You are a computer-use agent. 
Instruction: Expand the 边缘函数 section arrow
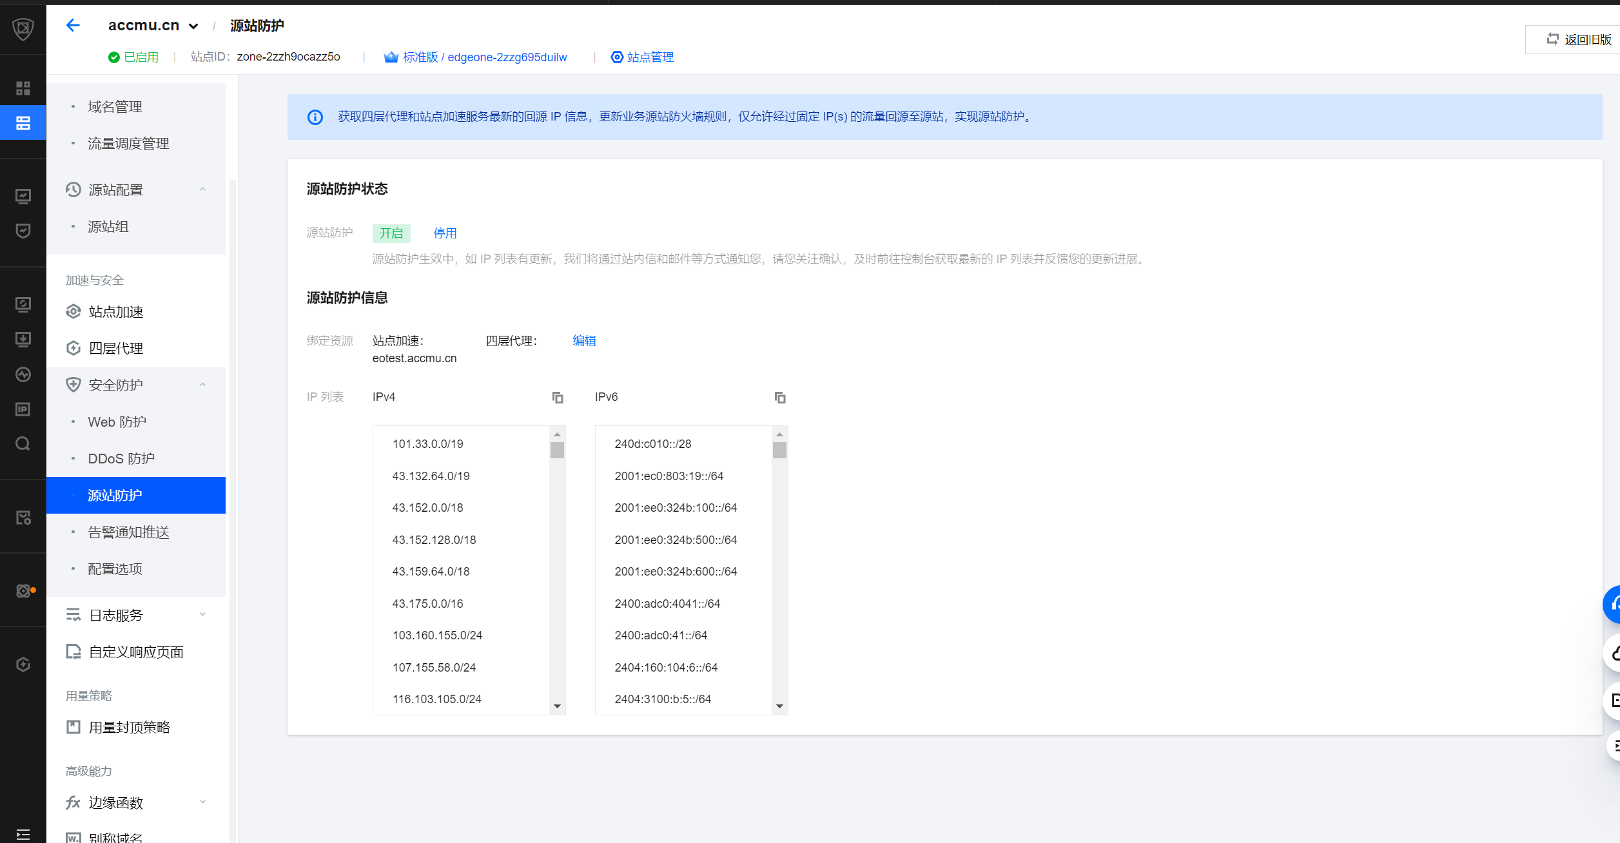pyautogui.click(x=202, y=802)
